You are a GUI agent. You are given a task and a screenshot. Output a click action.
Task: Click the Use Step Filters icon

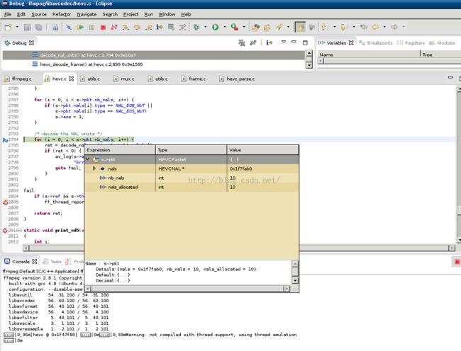pyautogui.click(x=182, y=28)
